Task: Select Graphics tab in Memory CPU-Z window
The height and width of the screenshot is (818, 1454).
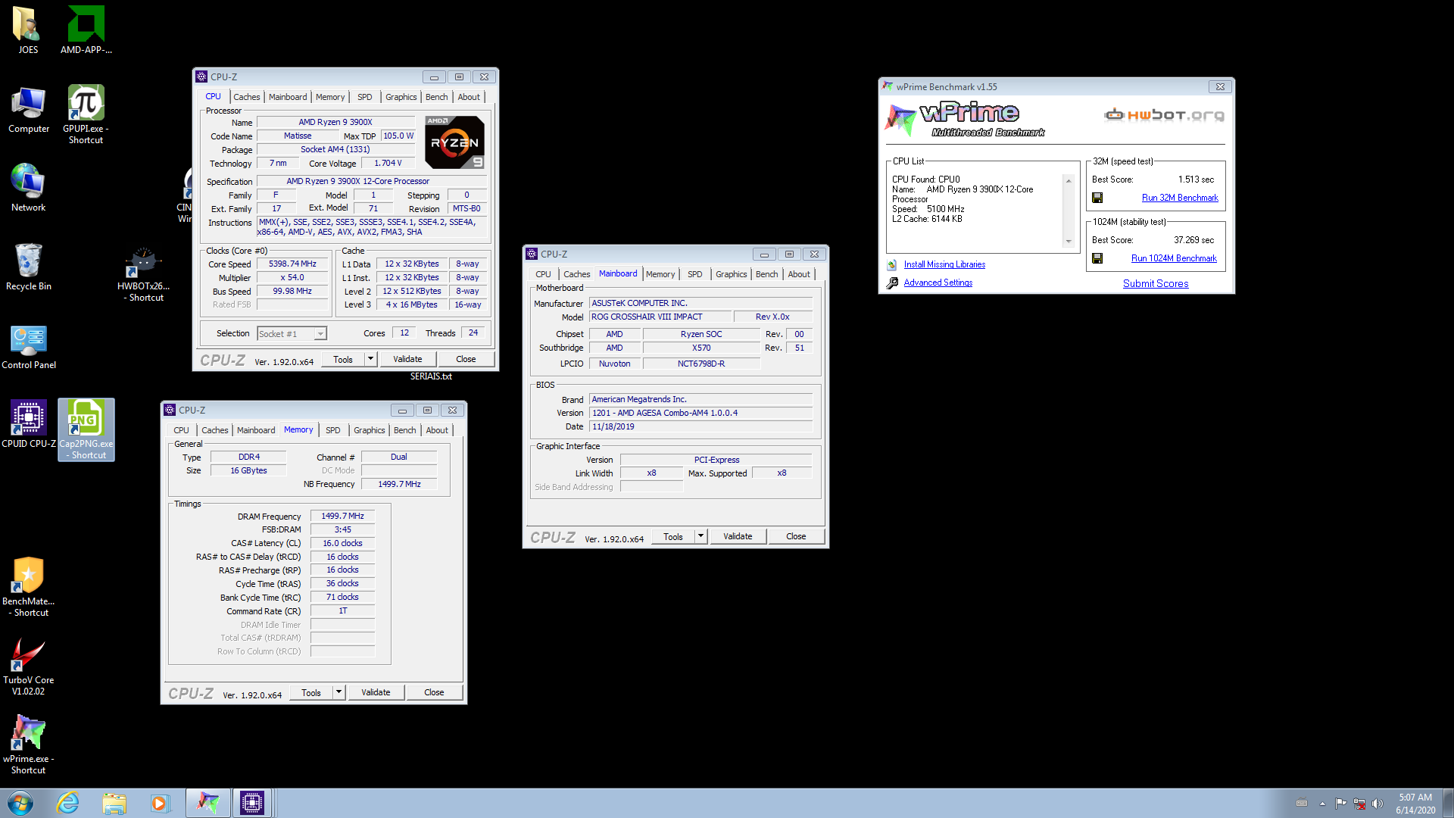Action: (369, 430)
